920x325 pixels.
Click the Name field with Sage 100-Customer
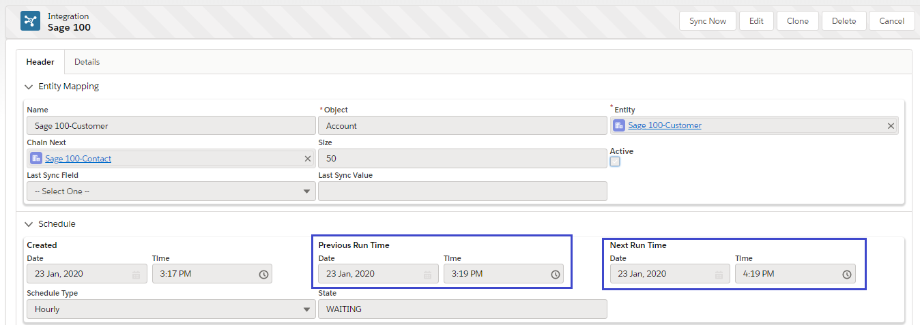(x=171, y=126)
